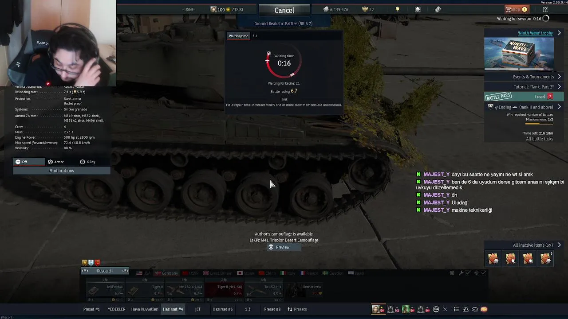
Task: Select the France nation tab
Action: [x=308, y=273]
